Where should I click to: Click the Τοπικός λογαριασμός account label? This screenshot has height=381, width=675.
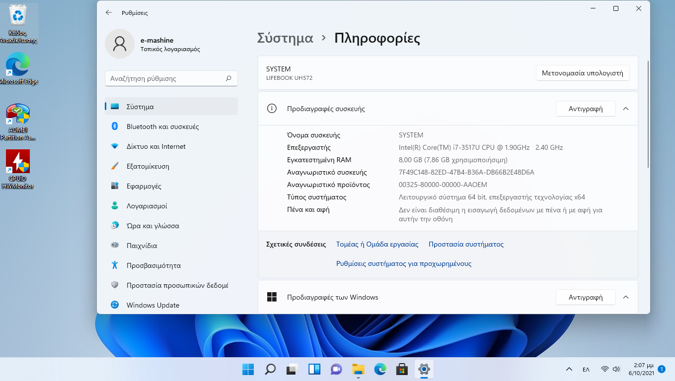[170, 50]
